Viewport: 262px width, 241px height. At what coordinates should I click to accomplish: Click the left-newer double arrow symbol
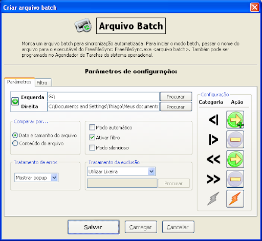[213, 160]
